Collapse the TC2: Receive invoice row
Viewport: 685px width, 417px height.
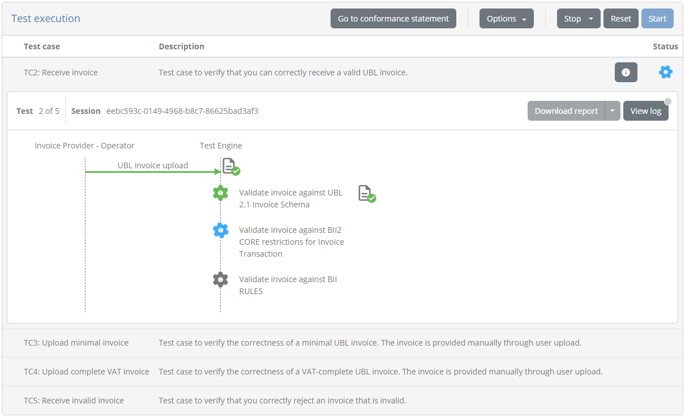(61, 73)
